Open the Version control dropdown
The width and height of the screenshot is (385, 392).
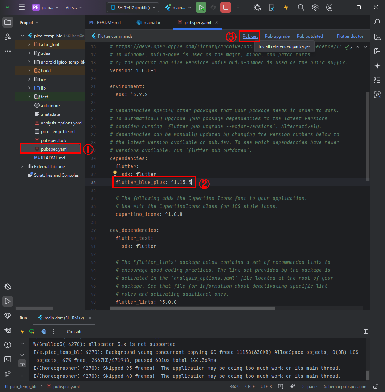(74, 8)
